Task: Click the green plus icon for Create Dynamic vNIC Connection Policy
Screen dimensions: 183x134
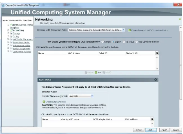Action: click(x=130, y=30)
